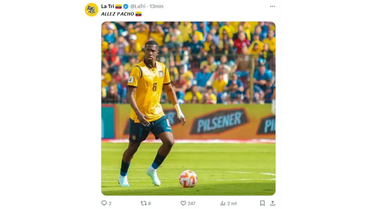Open the La Tri profile avatar
This screenshot has height=209, width=372.
click(92, 10)
